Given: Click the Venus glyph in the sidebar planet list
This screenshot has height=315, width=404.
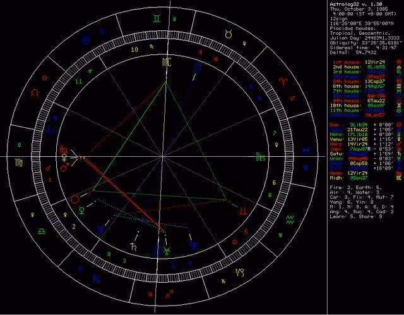Looking at the screenshot, I should pyautogui.click(x=399, y=139).
